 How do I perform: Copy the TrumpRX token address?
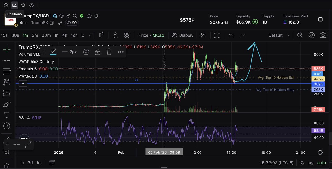pos(52,23)
